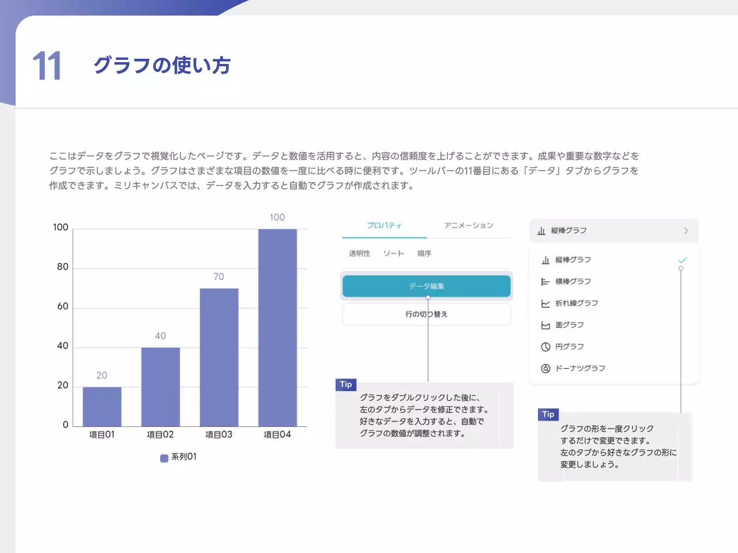Image resolution: width=738 pixels, height=553 pixels.
Task: Click the chevron arrow on chart selector
Action: (686, 231)
